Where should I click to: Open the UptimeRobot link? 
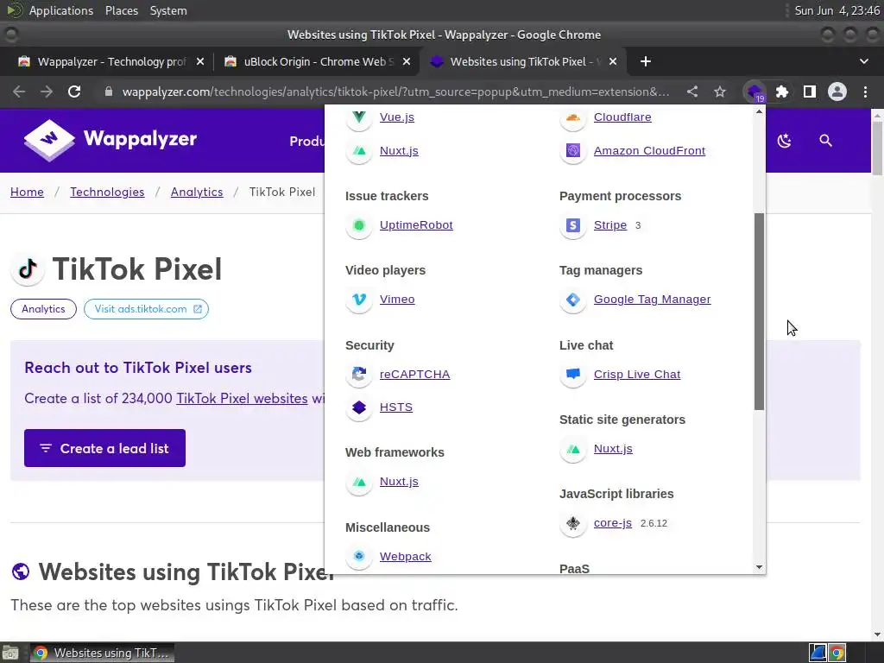(x=416, y=225)
